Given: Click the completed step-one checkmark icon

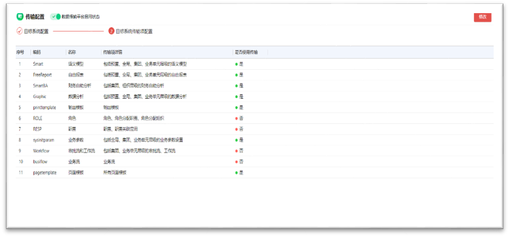Looking at the screenshot, I should coord(20,32).
